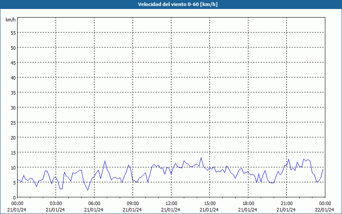Click the y-axis value 10
The width and height of the screenshot is (342, 214).
point(13,167)
